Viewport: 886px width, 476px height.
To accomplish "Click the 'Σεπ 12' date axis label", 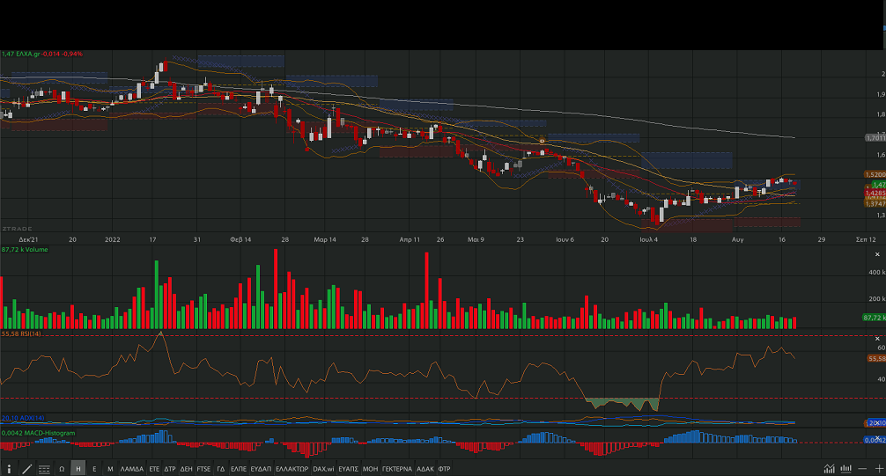I will click(x=867, y=239).
